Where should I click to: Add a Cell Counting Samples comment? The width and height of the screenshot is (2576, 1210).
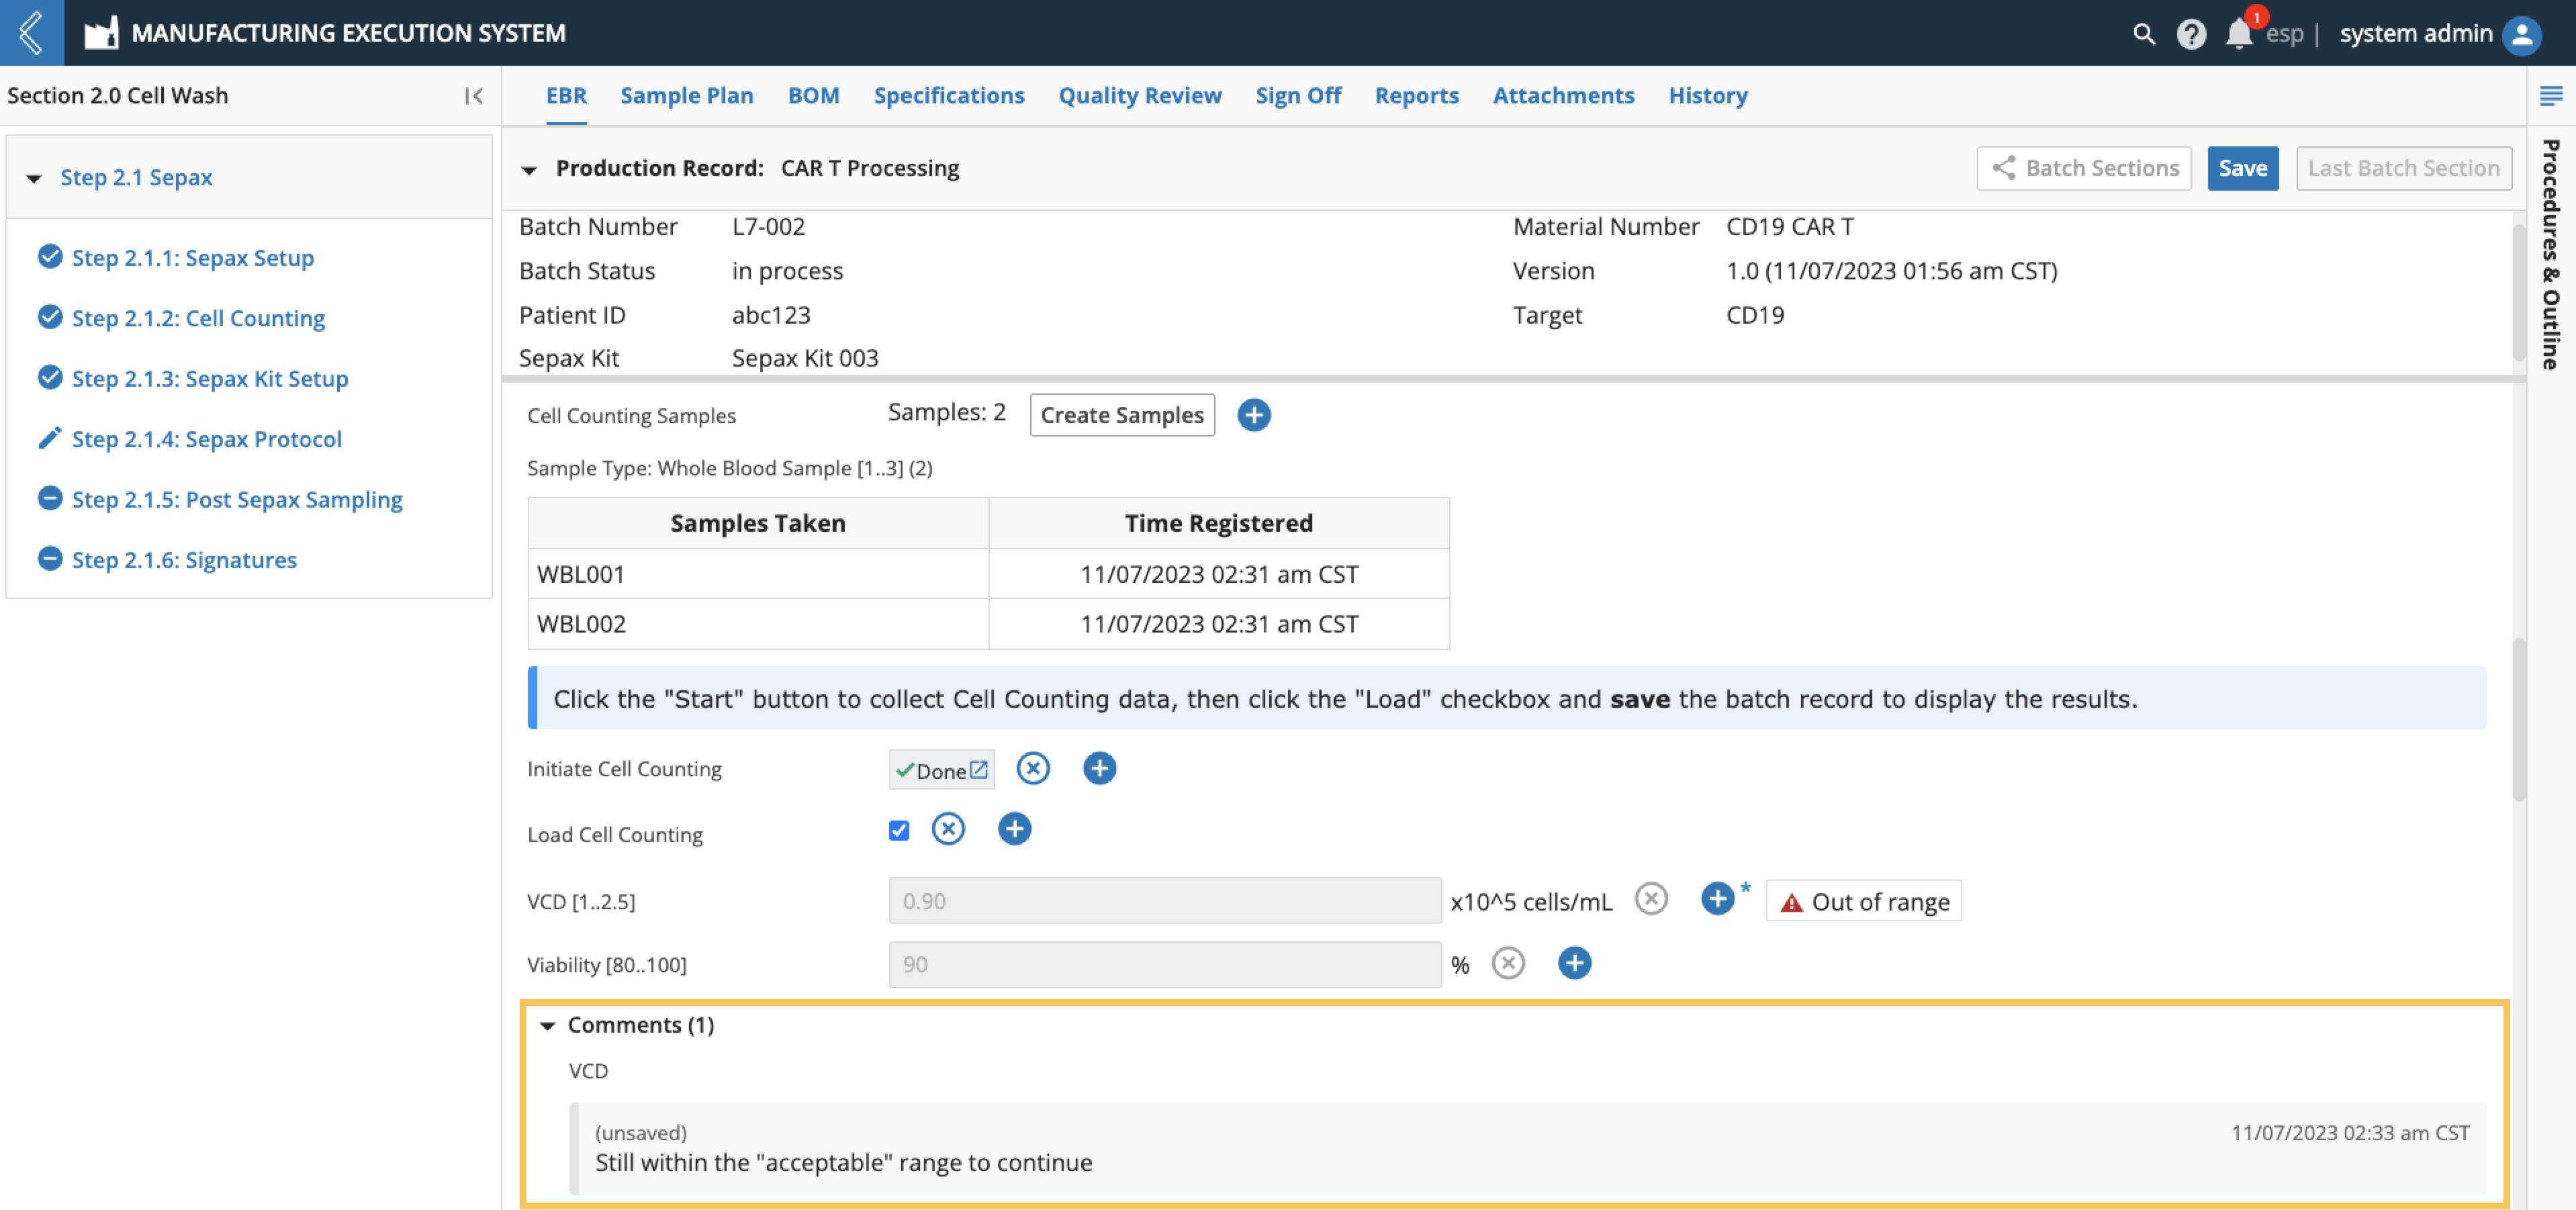[x=1253, y=415]
